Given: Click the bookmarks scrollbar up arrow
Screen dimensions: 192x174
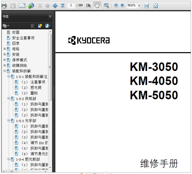Looking at the screenshot, I should 50,32.
